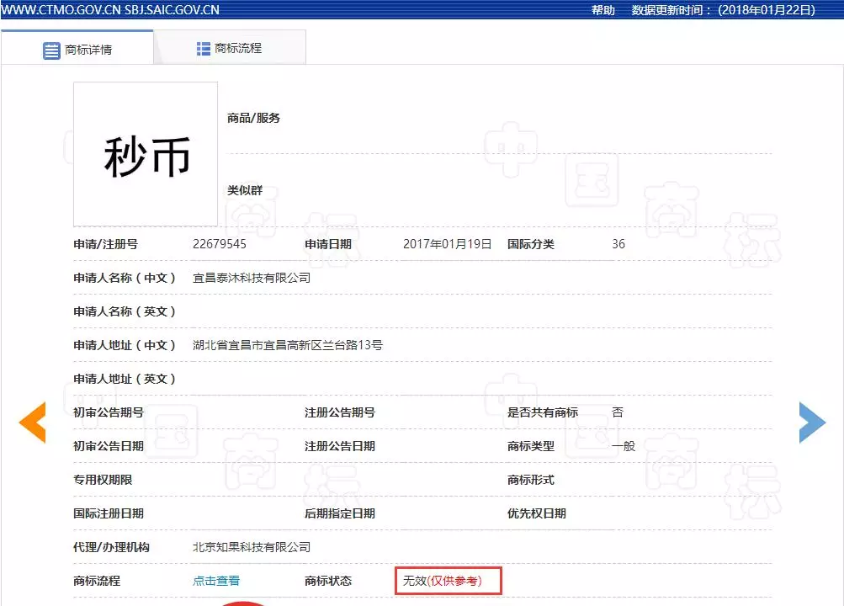Select address 湖北省宜昌市宜昌高新区兰台路13号

288,345
